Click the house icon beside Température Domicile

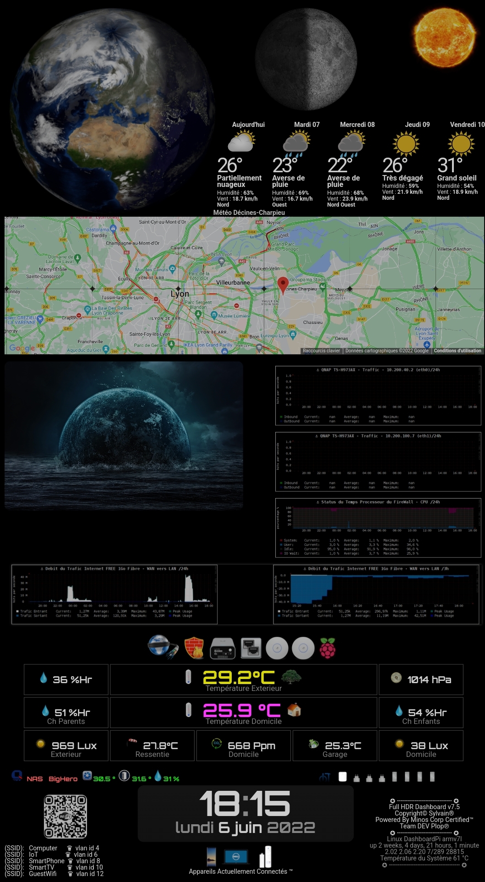click(294, 710)
